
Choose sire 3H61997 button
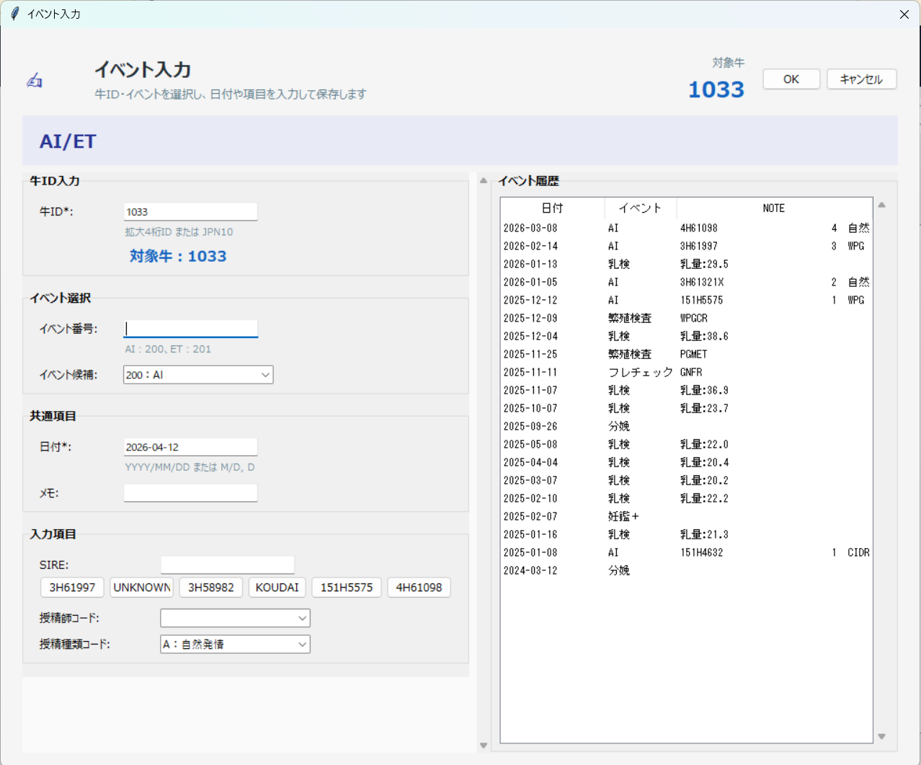72,588
